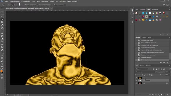Viewport: 171px width, 96px height.
Task: Open the Layers panel flyout menu
Action: [x=170, y=66]
